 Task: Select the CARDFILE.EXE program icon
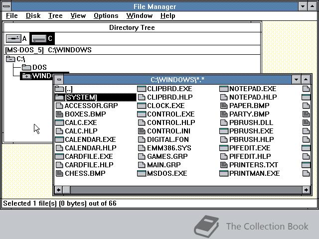tap(59, 156)
